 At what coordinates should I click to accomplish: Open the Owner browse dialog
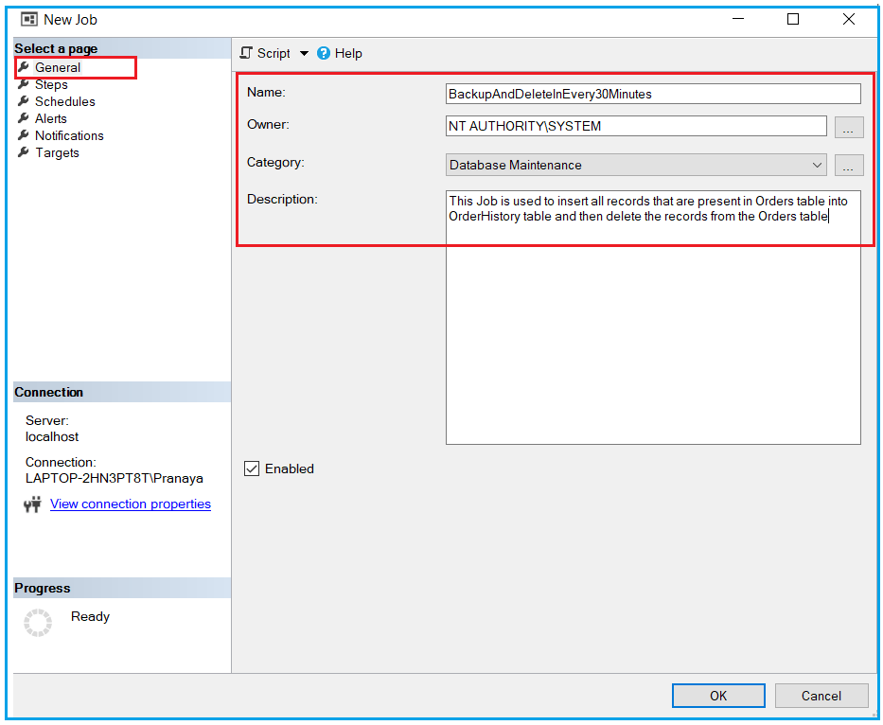coord(848,127)
